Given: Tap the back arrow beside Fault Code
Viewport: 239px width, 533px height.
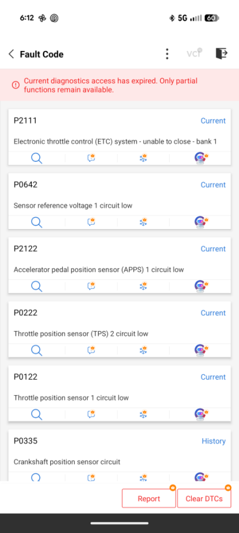Looking at the screenshot, I should click(x=11, y=54).
